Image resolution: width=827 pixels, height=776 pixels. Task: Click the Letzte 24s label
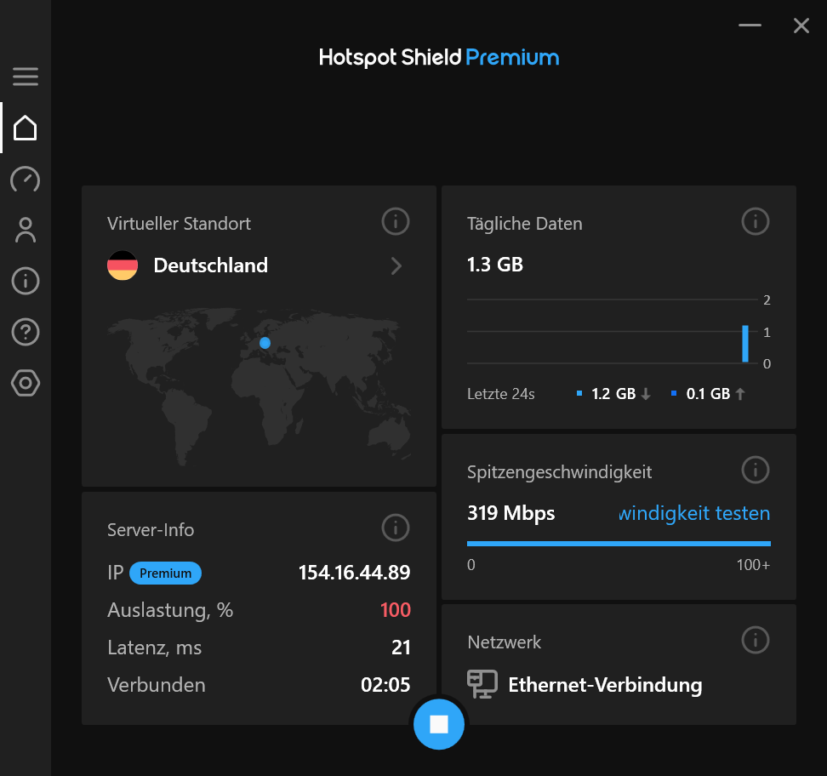(x=500, y=394)
